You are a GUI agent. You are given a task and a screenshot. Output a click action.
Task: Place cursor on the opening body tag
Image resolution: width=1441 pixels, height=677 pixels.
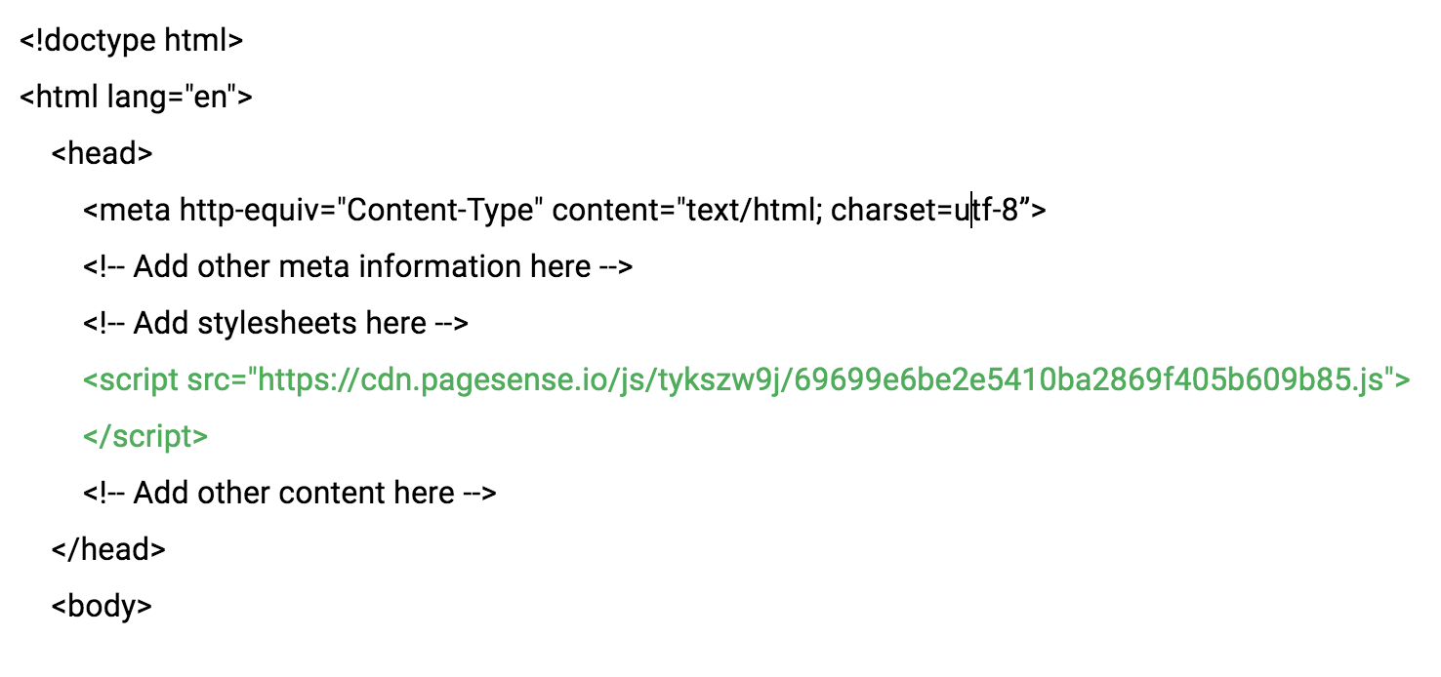tap(102, 607)
